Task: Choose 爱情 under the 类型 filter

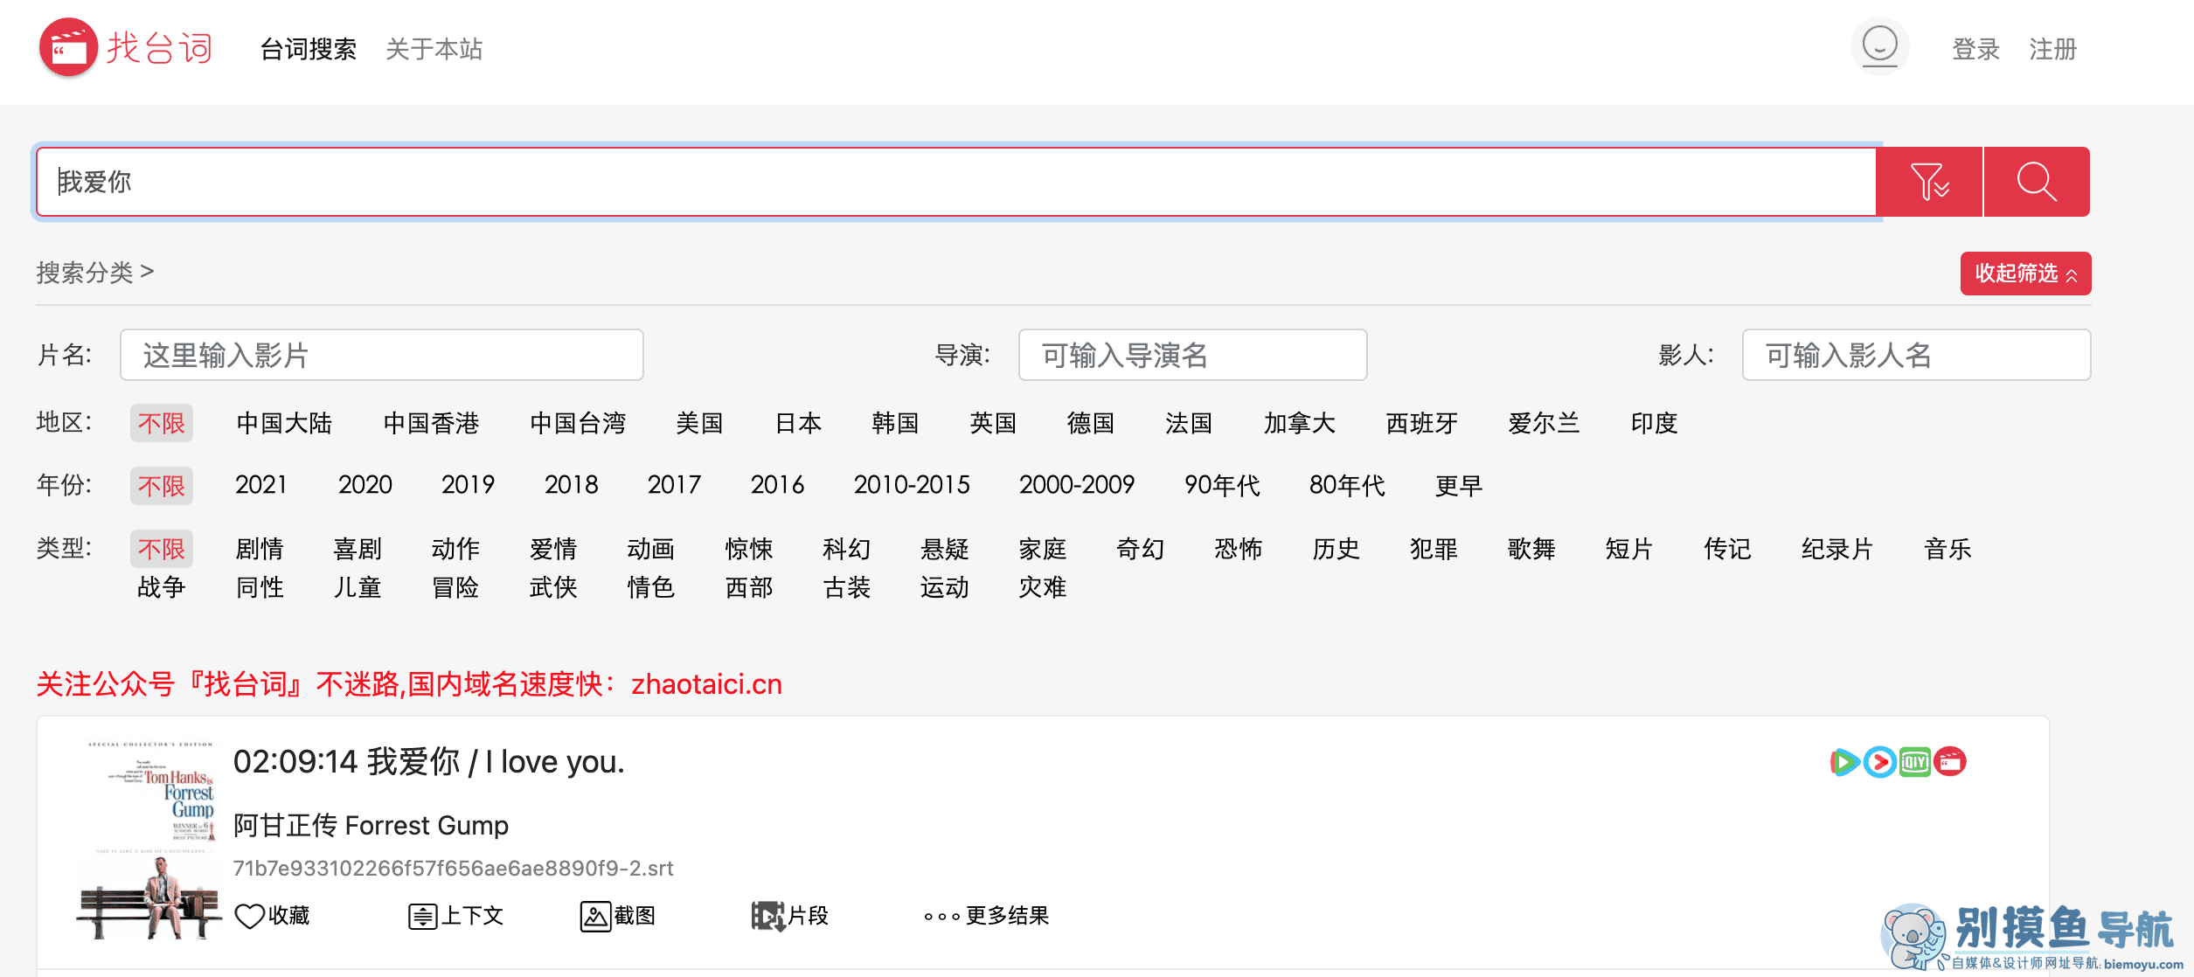Action: tap(555, 549)
